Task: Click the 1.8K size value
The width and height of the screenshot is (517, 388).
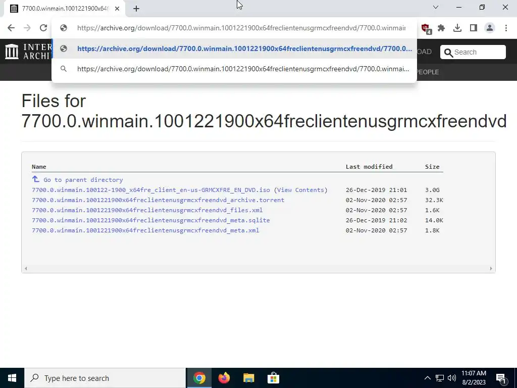Action: click(x=432, y=230)
